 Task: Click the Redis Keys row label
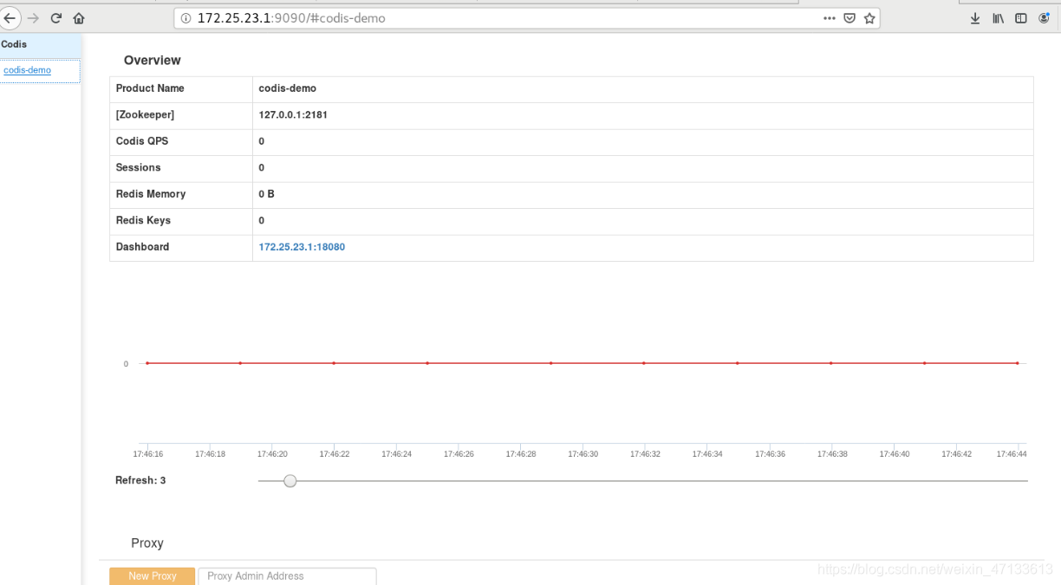[x=143, y=220]
